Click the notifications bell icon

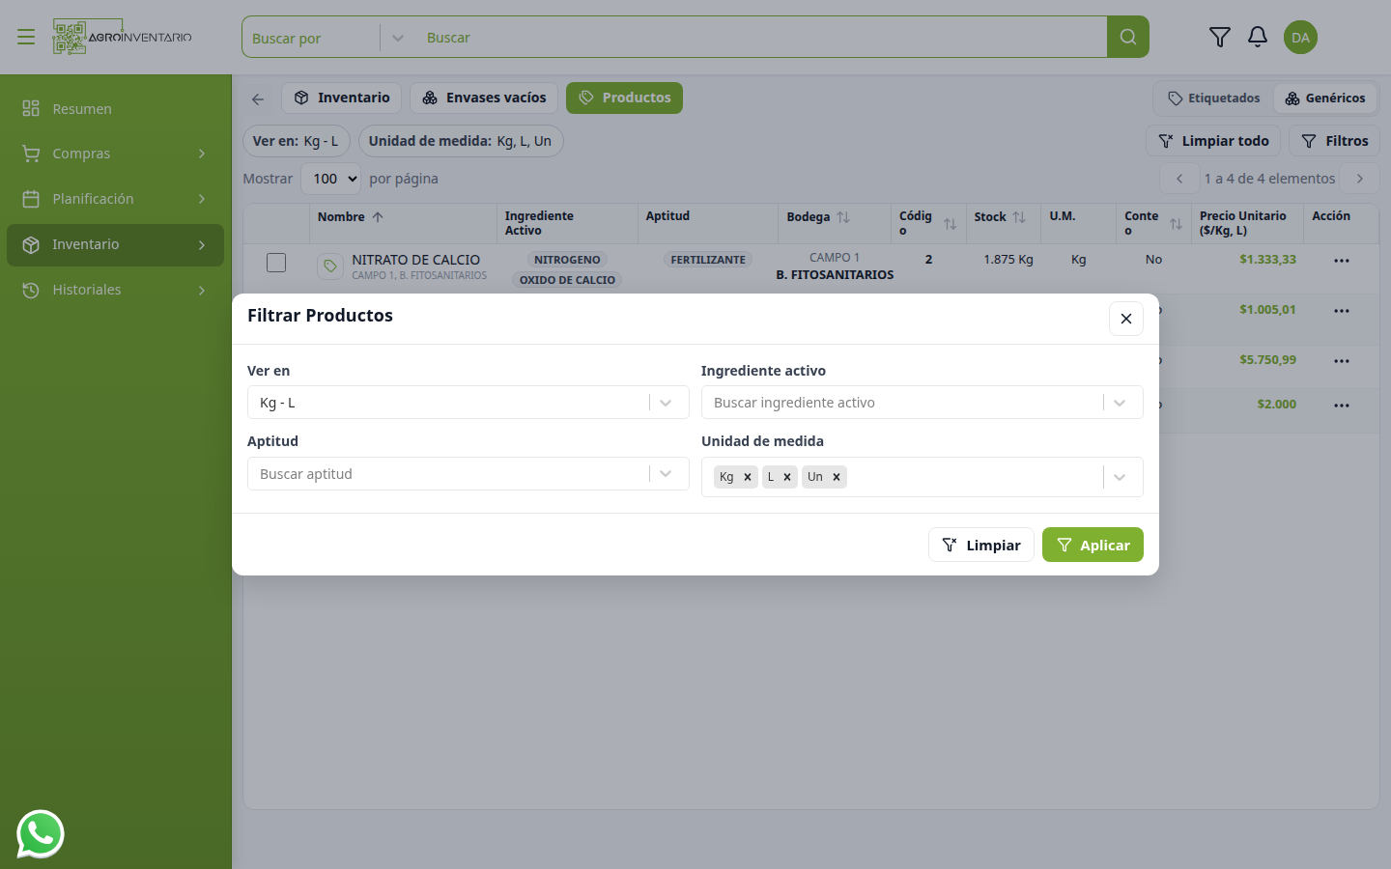coord(1257,38)
